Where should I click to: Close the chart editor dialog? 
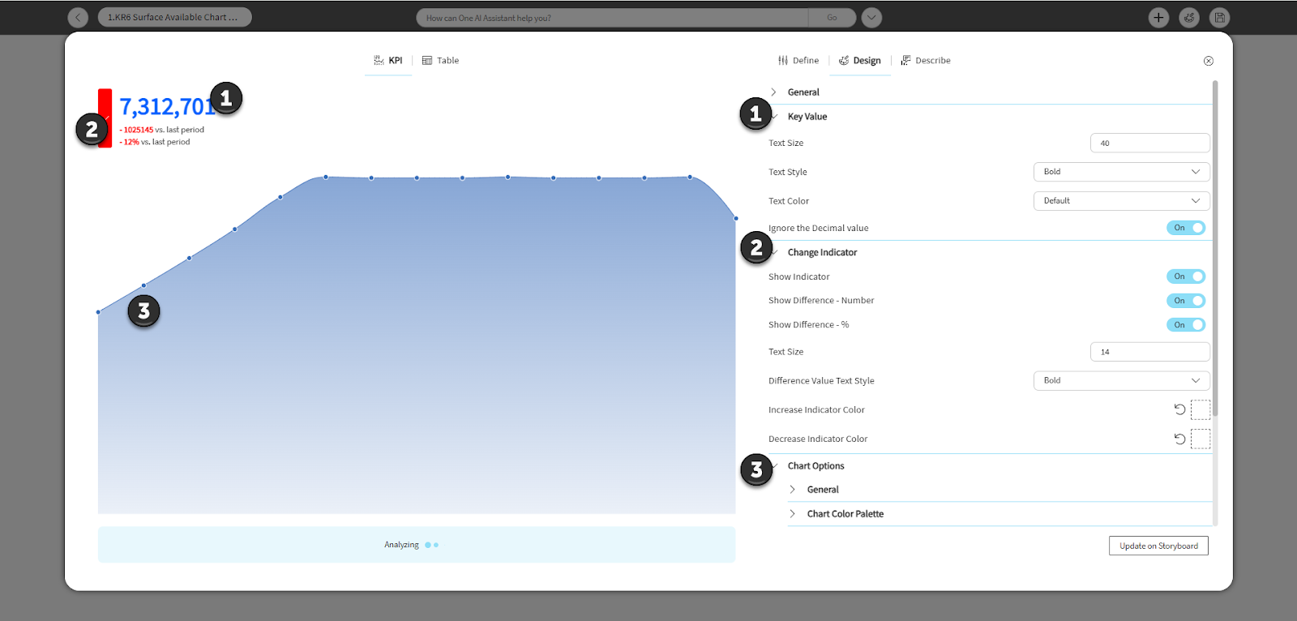coord(1208,61)
